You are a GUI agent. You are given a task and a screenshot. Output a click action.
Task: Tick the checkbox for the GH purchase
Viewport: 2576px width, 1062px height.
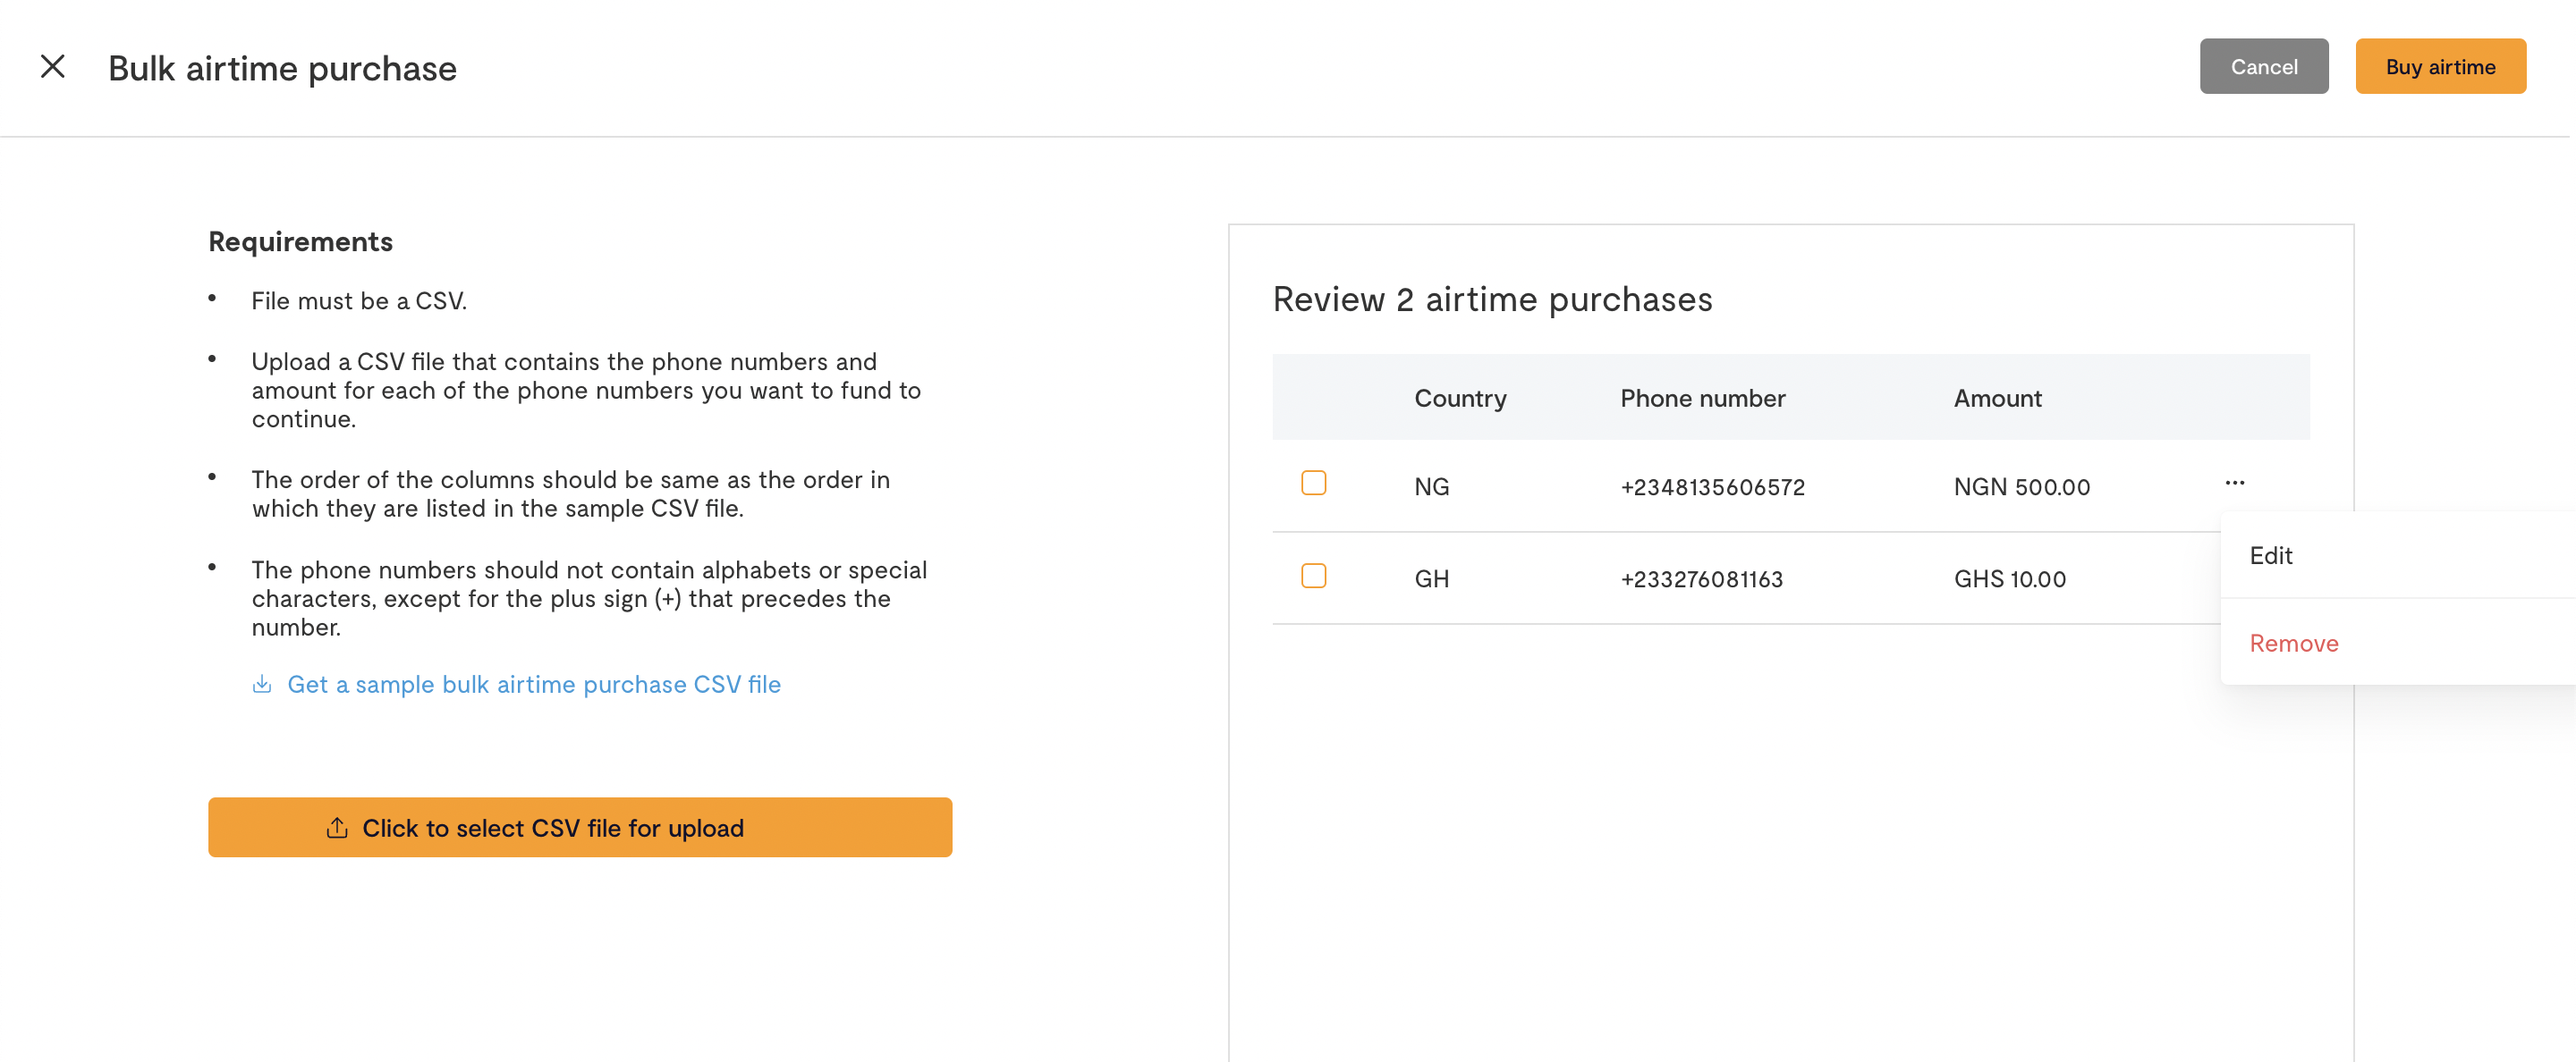pos(1314,577)
